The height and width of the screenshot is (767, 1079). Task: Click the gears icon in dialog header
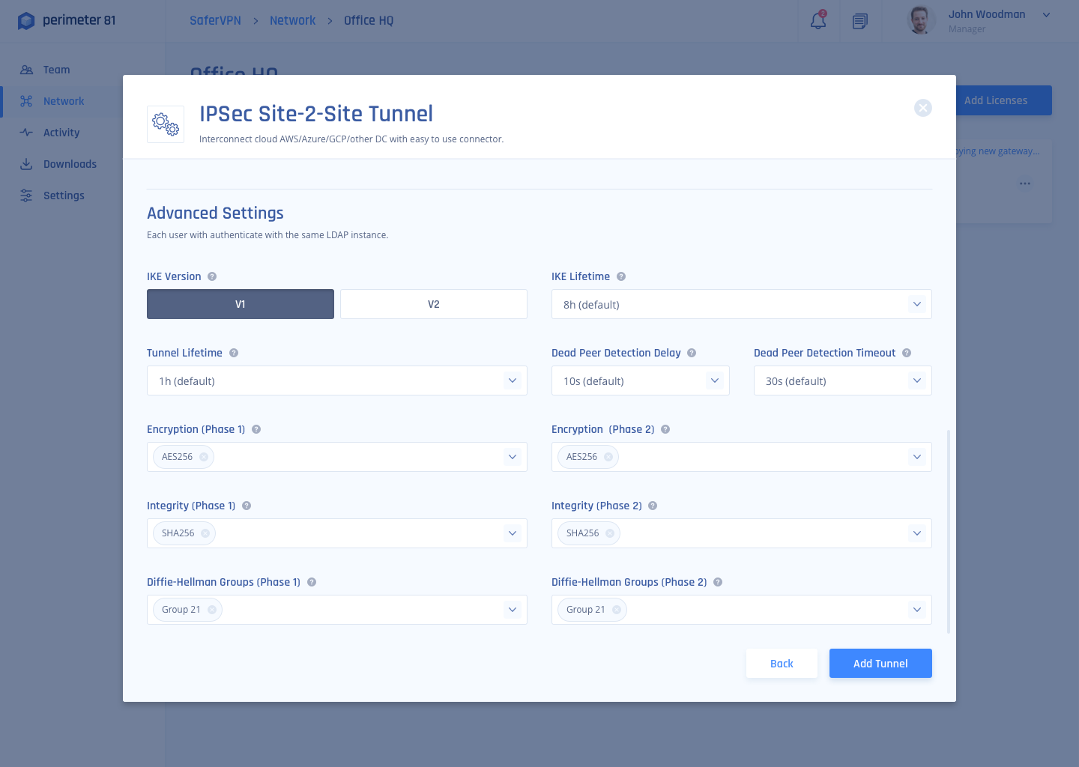tap(166, 124)
